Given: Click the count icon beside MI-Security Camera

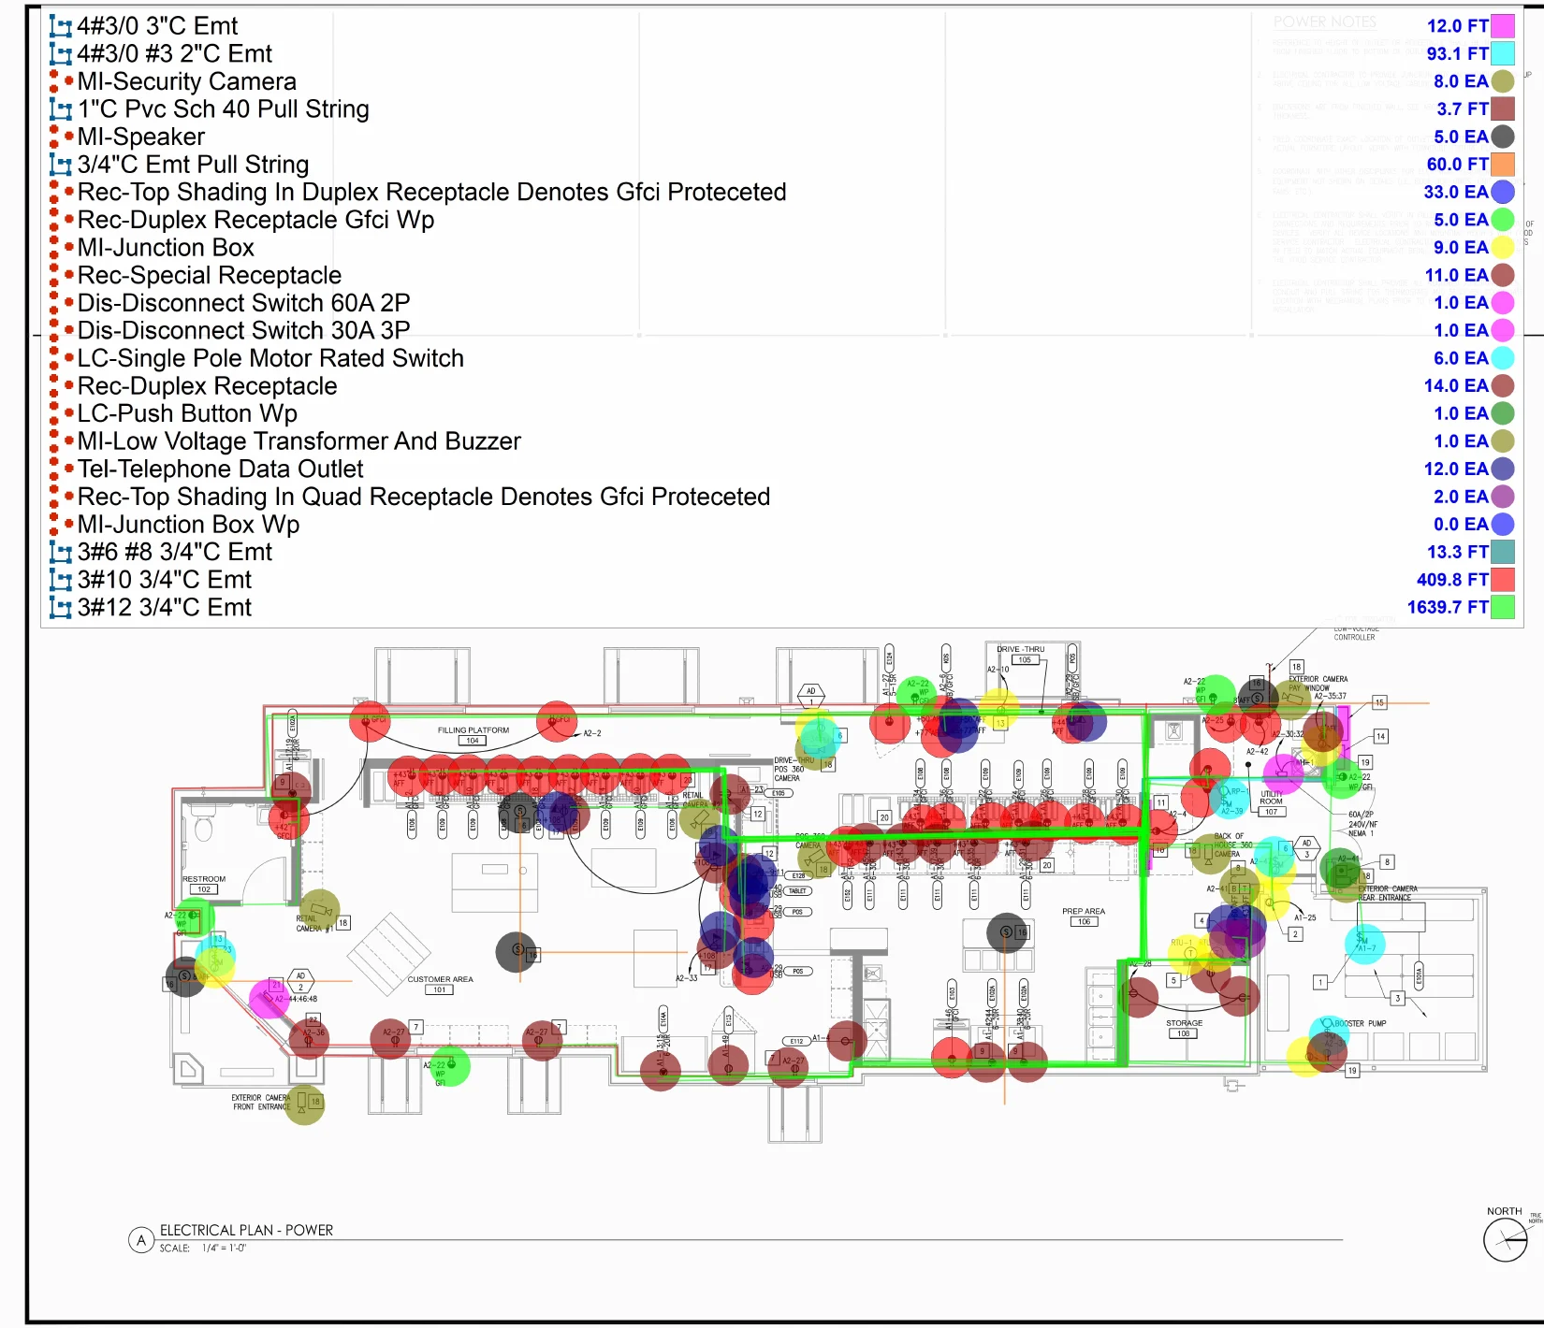Looking at the screenshot, I should [x=61, y=82].
